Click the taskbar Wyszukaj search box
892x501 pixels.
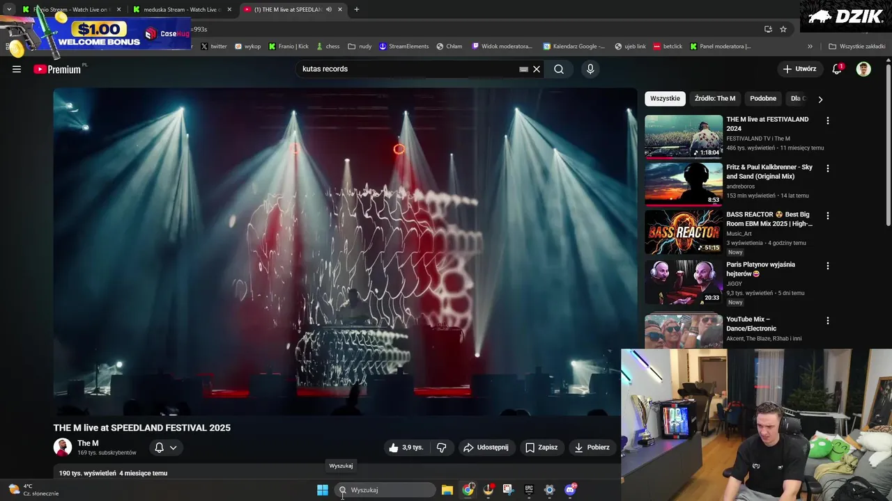tap(385, 490)
